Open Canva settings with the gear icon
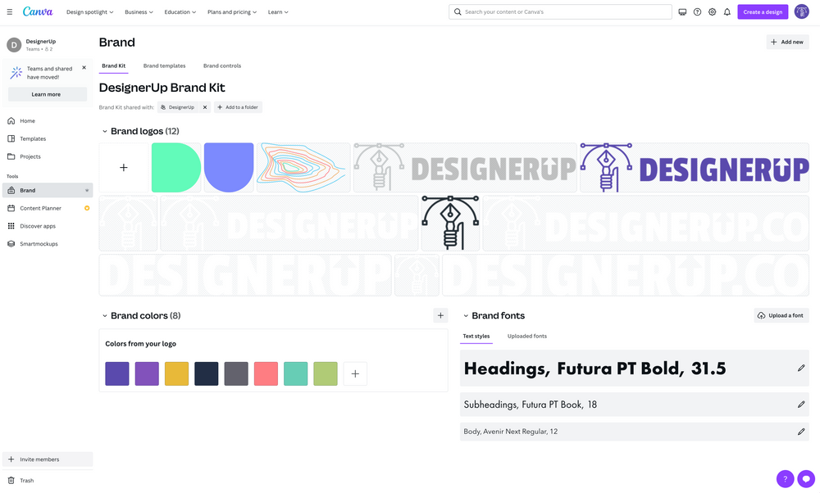Screen dimensions: 820x493 [713, 11]
